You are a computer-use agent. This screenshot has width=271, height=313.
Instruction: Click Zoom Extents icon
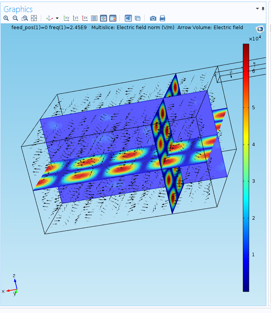point(34,18)
